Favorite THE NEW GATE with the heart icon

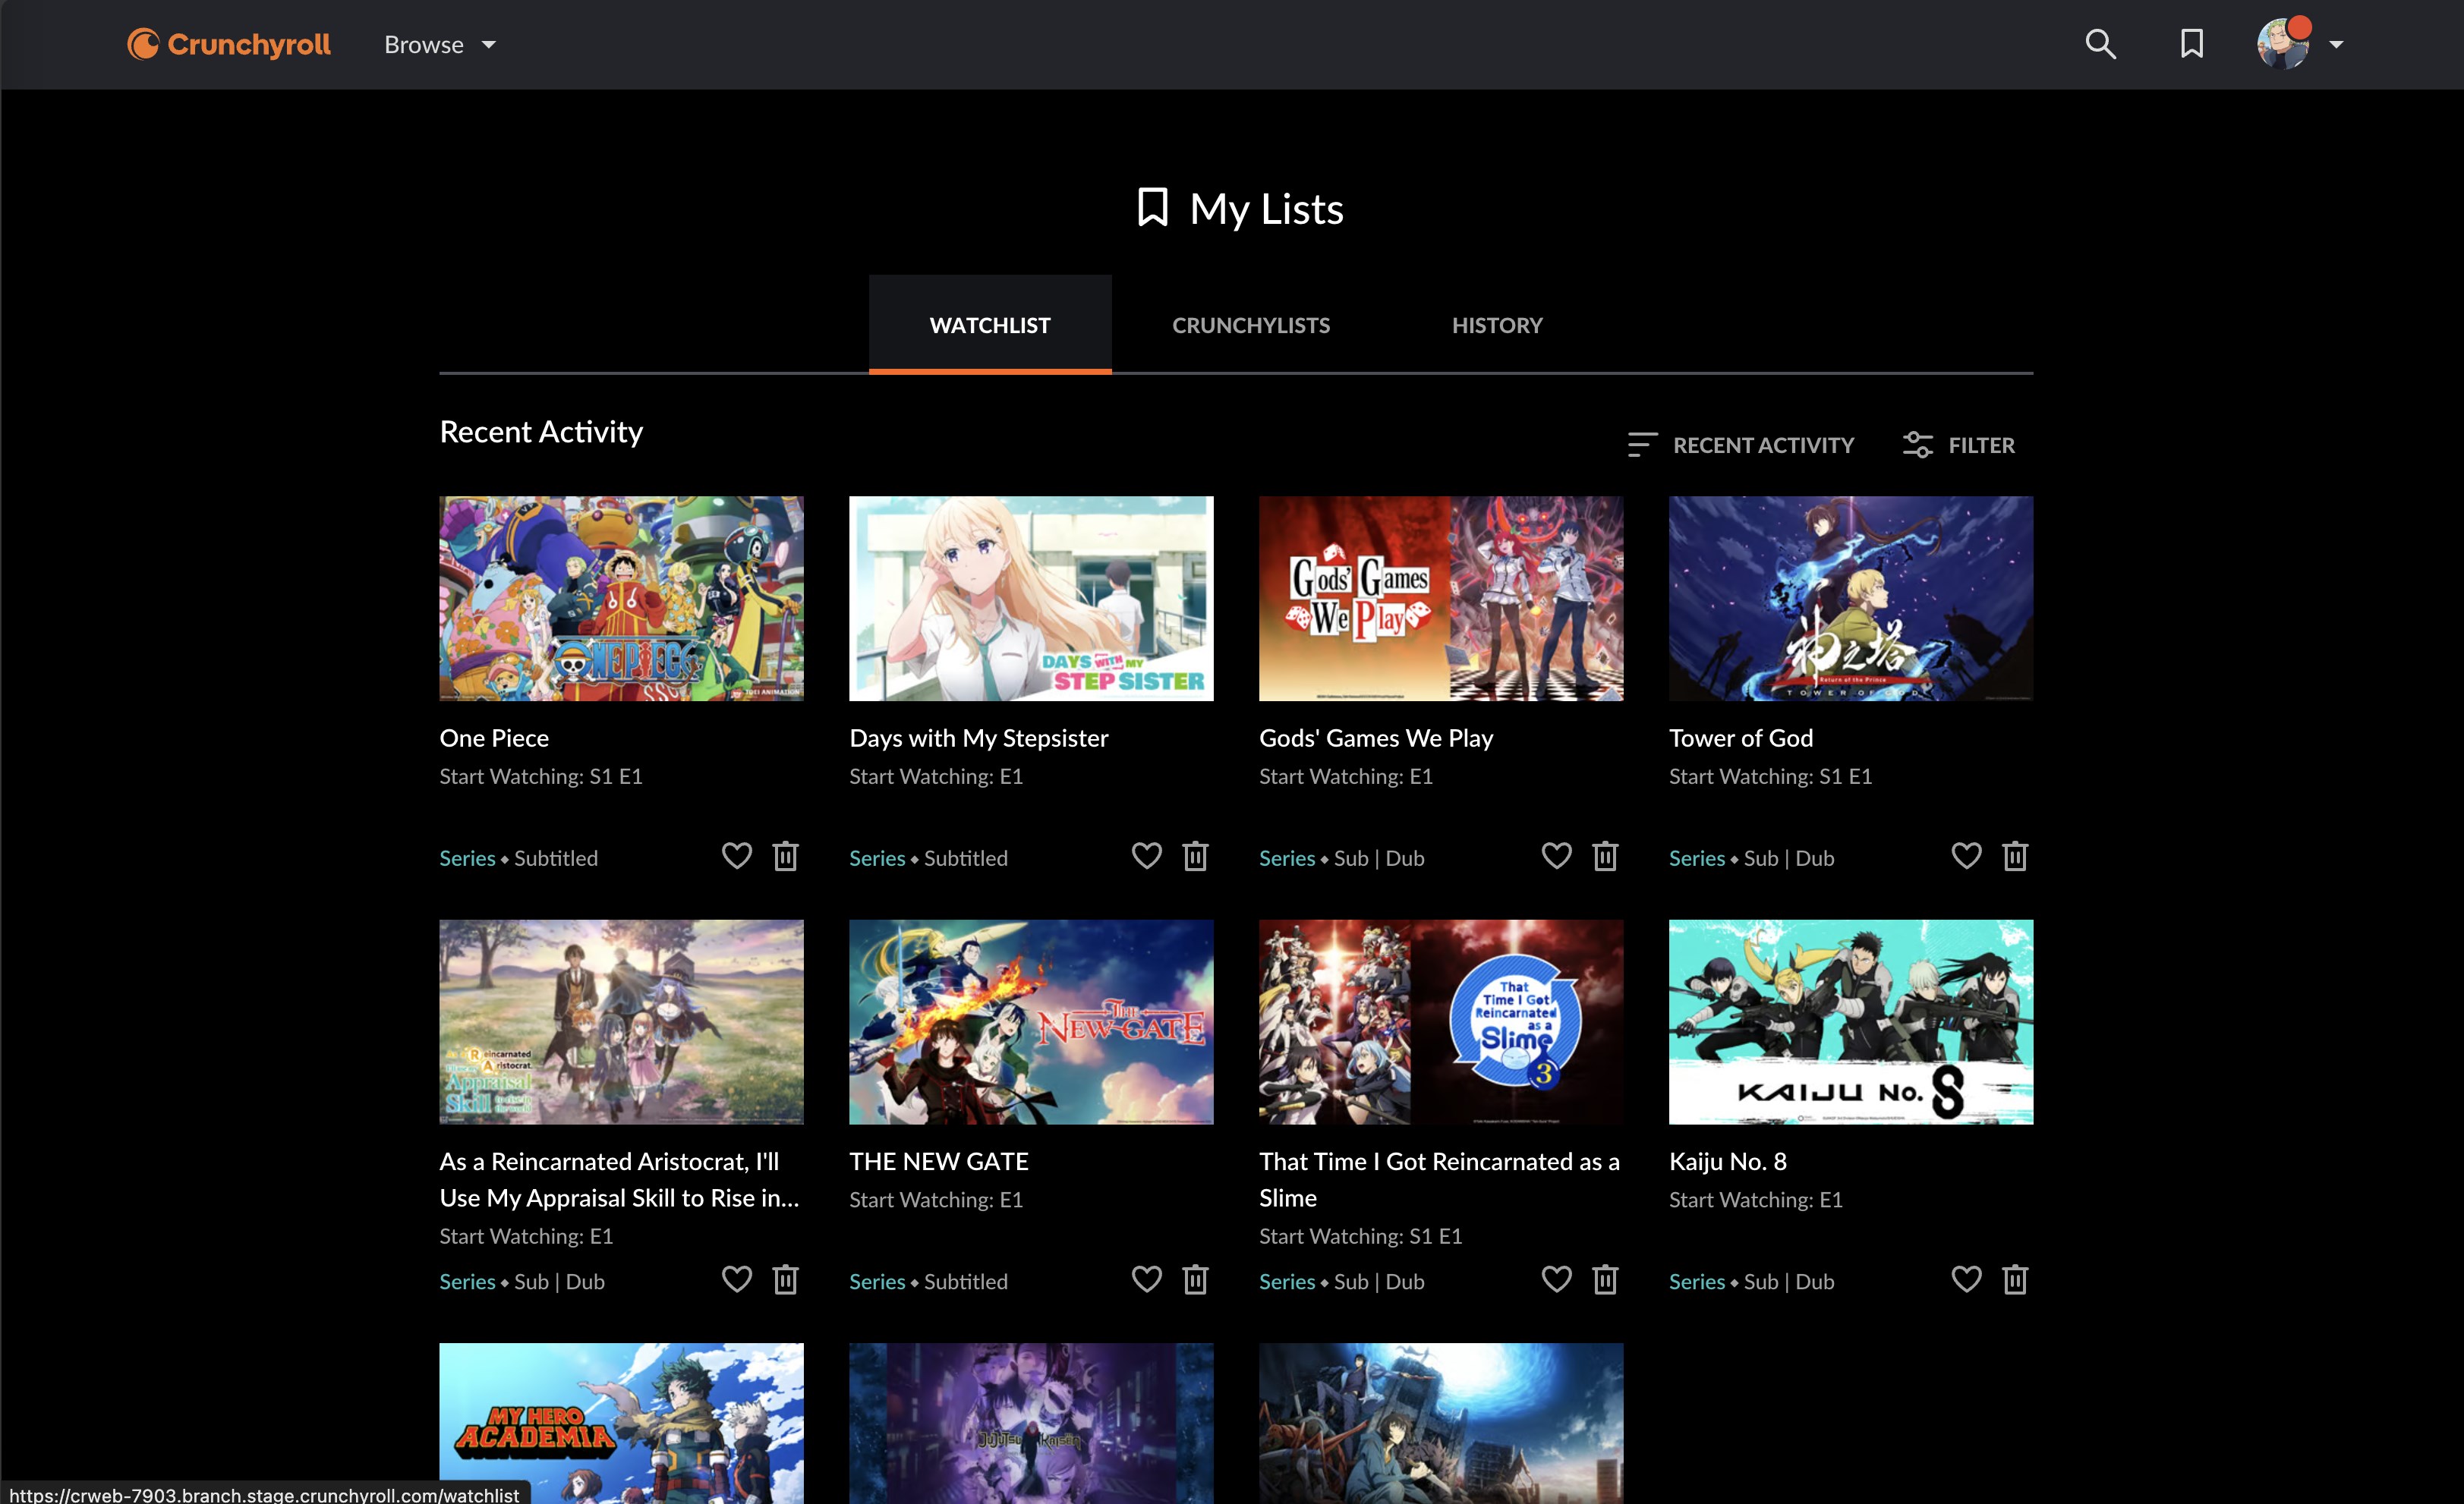point(1147,1279)
